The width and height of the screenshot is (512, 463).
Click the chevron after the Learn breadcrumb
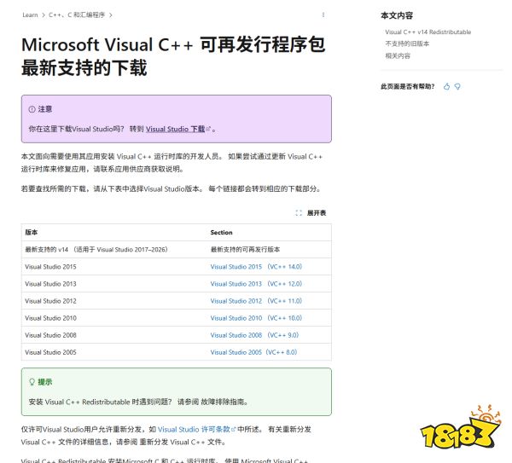[44, 15]
